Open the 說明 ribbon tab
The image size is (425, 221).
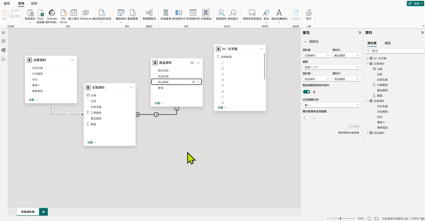(x=34, y=4)
